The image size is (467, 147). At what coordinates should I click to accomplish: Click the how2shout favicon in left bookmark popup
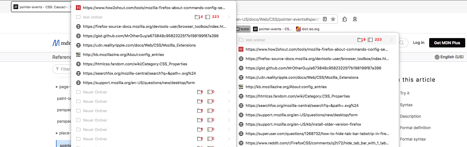pyautogui.click(x=78, y=8)
